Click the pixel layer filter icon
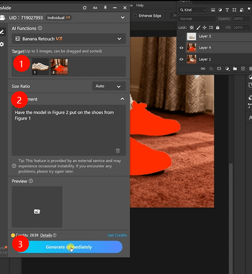The image size is (252, 274). coord(213,10)
